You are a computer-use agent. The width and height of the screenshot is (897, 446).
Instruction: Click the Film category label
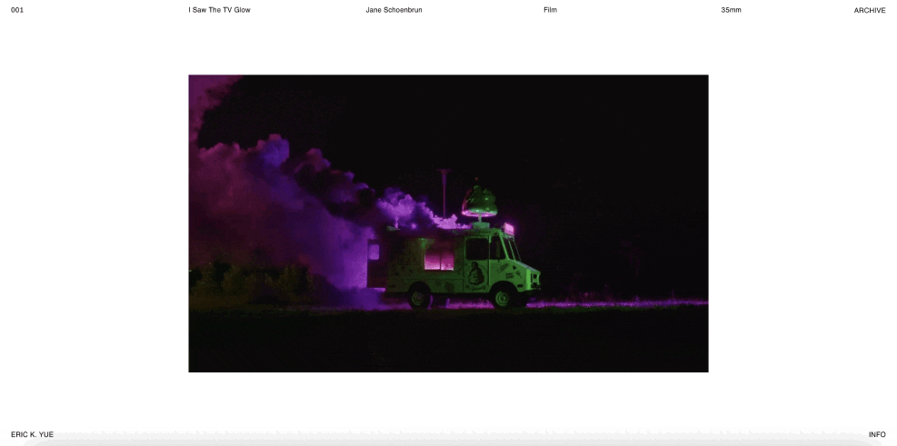pos(551,10)
